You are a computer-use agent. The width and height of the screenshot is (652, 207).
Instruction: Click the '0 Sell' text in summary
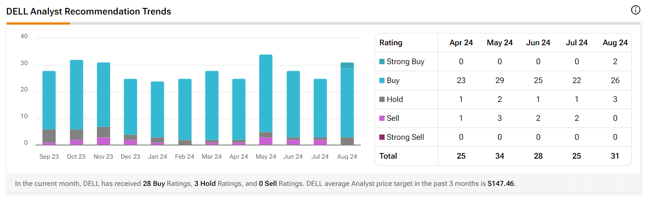point(268,184)
